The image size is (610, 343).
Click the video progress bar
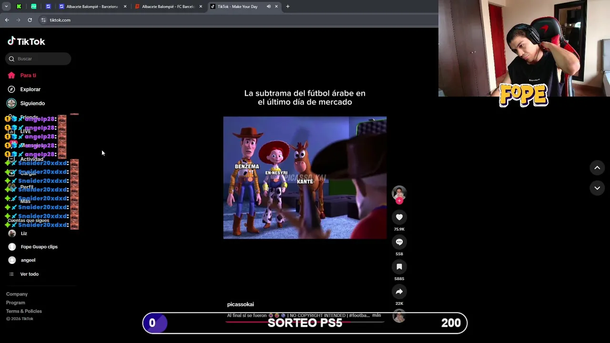point(305,322)
